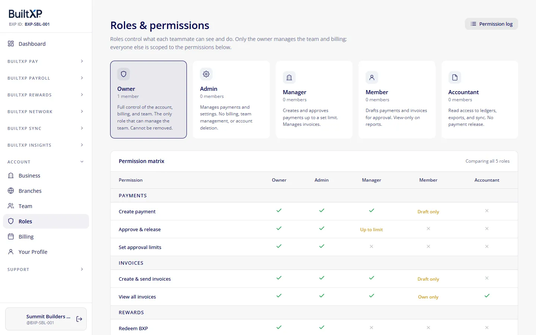Click Accountant checkmark for View all invoices

[x=487, y=296]
